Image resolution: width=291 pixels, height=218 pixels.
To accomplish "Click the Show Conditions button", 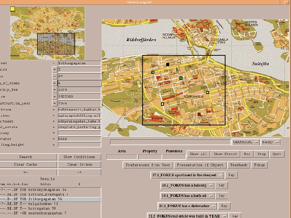I will [x=79, y=157].
